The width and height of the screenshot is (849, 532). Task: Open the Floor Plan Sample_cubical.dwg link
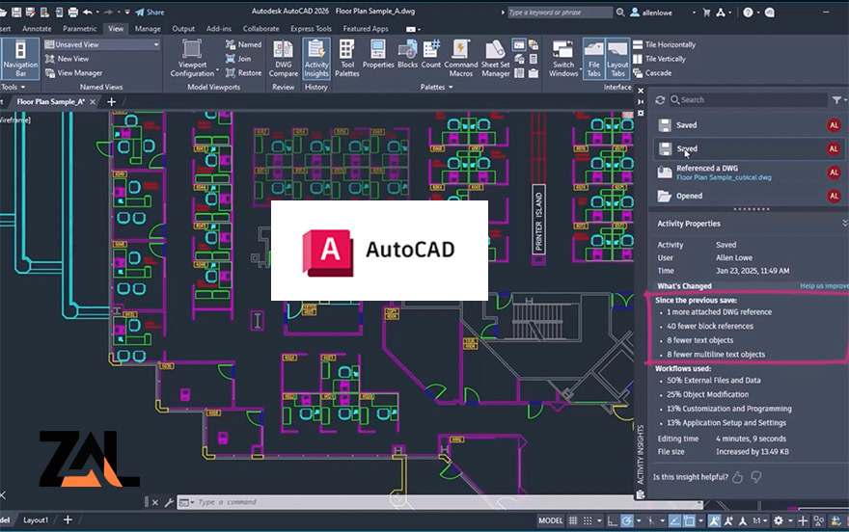click(724, 177)
